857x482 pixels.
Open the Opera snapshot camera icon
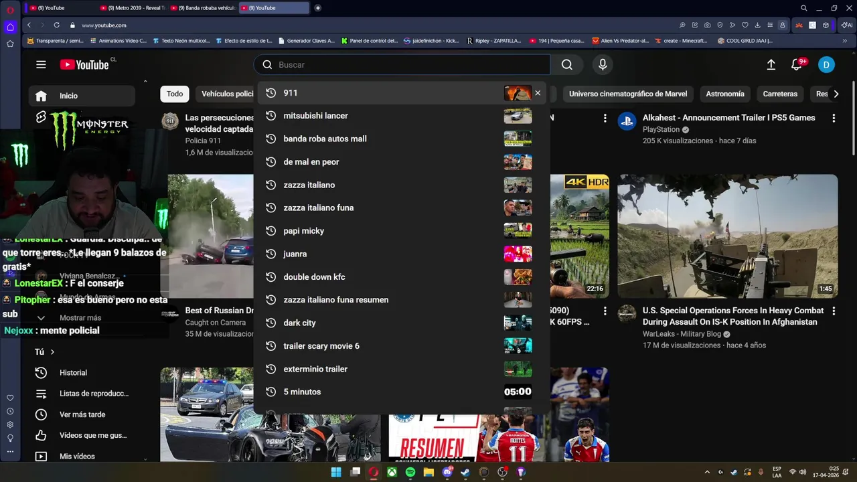[708, 25]
